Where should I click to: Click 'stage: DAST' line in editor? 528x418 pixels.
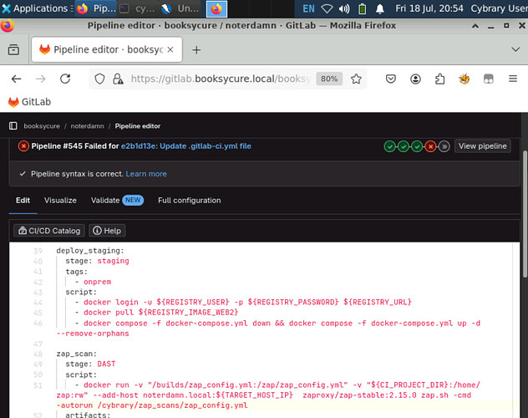90,364
